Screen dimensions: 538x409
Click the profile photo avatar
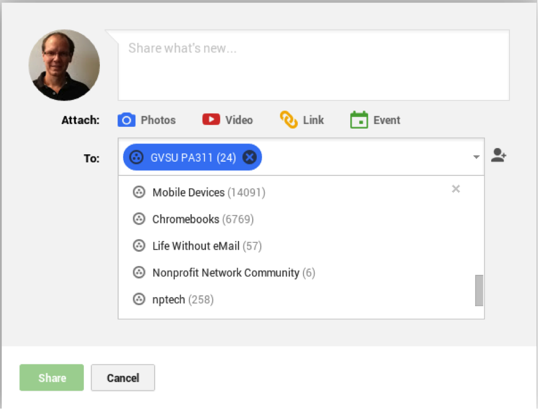(64, 65)
